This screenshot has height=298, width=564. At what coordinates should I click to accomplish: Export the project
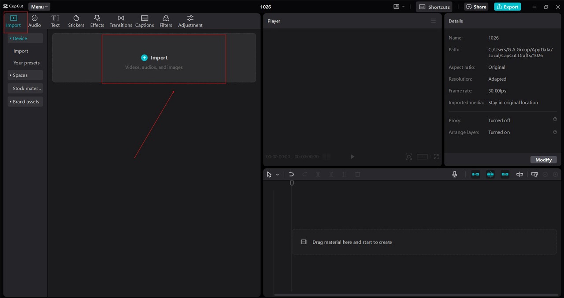click(x=507, y=7)
